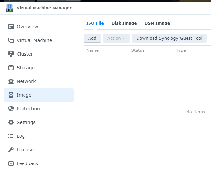This screenshot has height=170, width=211.
Task: Switch to the DSM Image tab
Action: tap(157, 23)
